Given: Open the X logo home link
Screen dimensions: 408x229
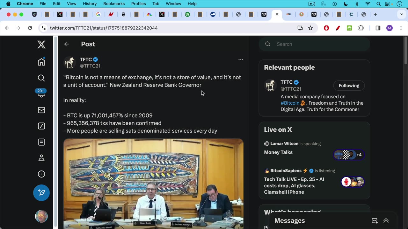Looking at the screenshot, I should pos(41,45).
